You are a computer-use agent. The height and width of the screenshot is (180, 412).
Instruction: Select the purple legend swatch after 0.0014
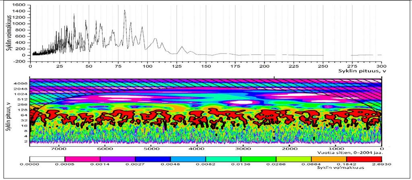pyautogui.click(x=117, y=159)
